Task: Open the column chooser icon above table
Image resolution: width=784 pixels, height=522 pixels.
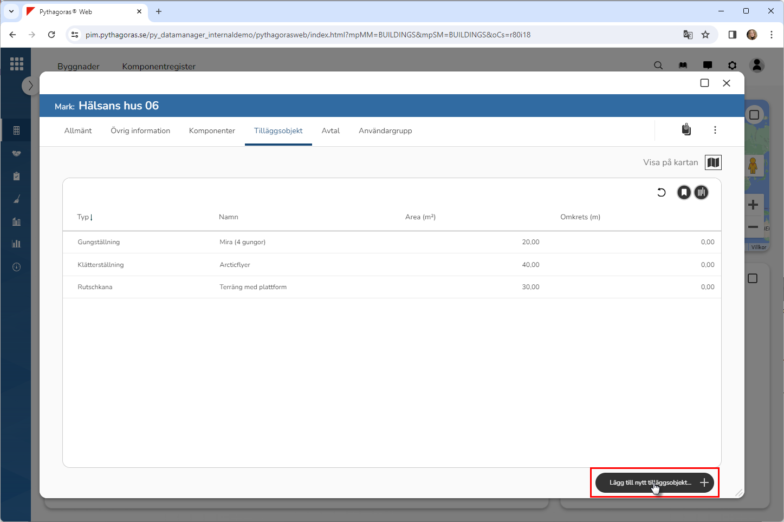Action: point(701,192)
